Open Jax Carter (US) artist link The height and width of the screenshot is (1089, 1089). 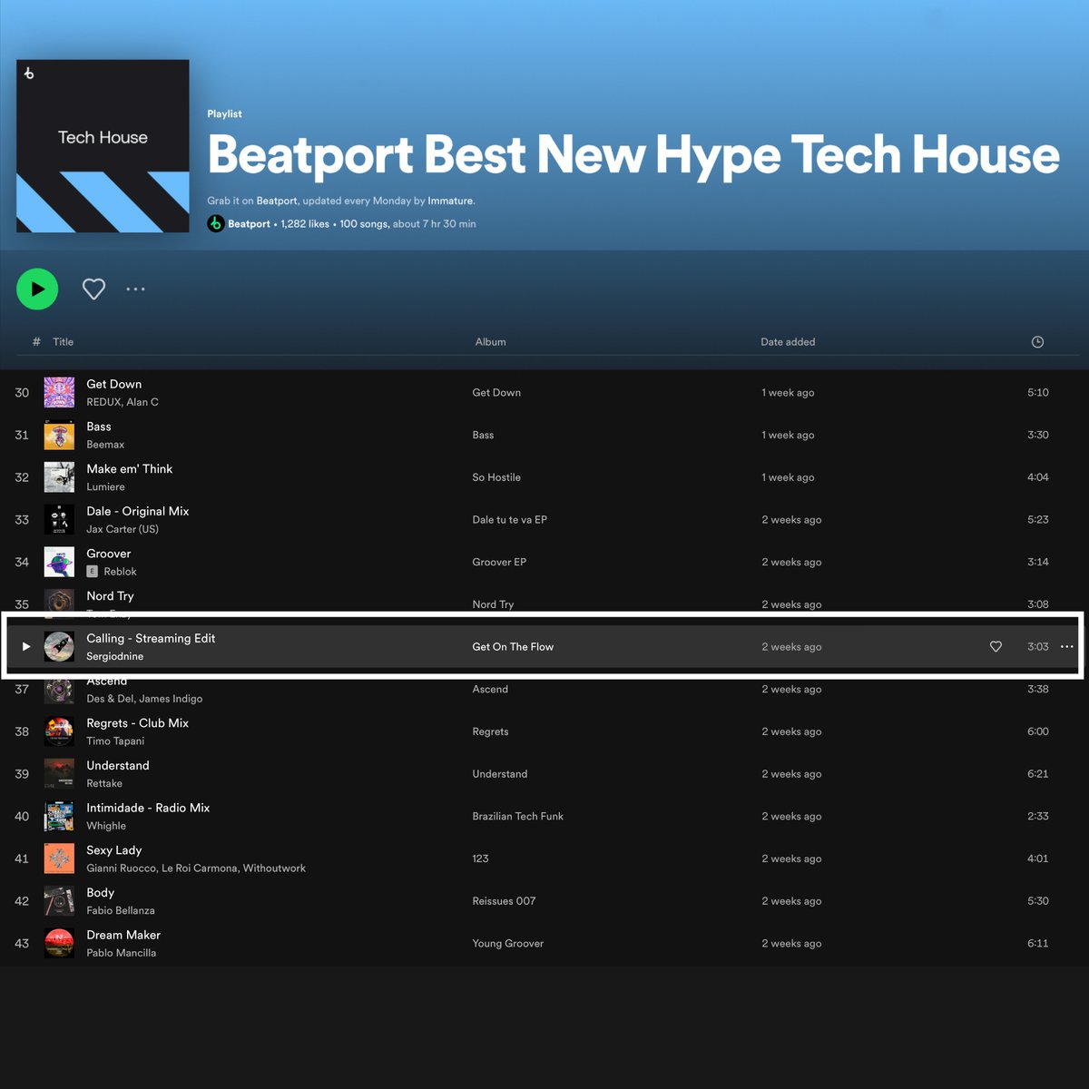(123, 529)
